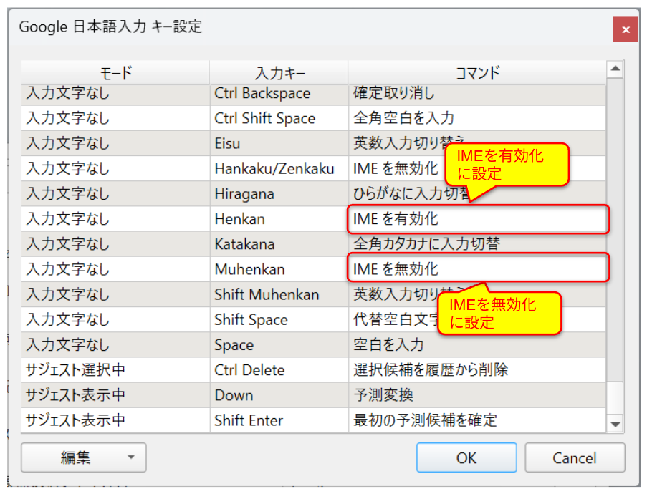Select the Katakana key cell

click(279, 244)
